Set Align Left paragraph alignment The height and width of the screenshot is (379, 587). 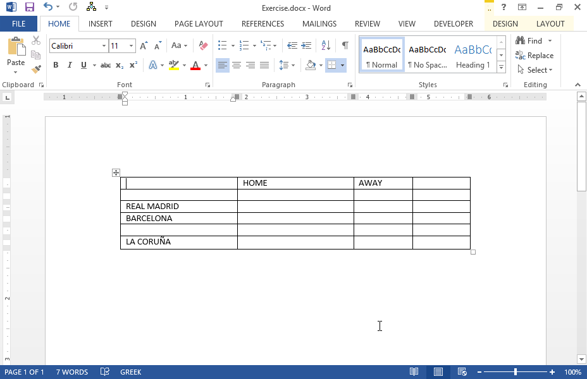[x=223, y=66]
